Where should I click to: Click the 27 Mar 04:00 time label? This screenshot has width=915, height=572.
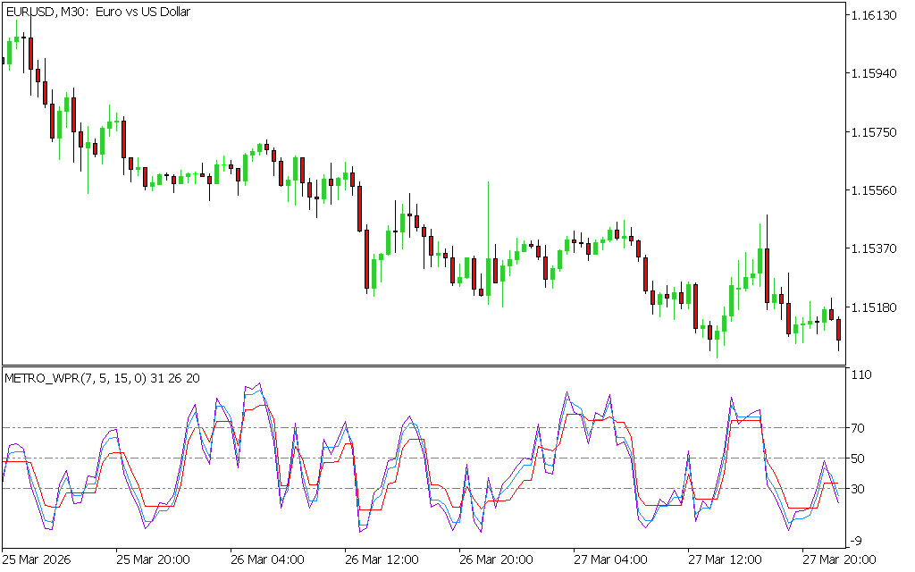pos(609,559)
